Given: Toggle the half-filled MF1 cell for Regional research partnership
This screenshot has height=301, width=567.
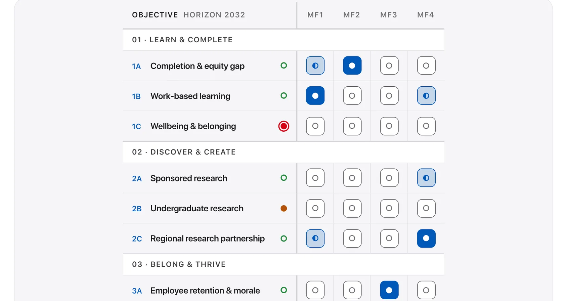Looking at the screenshot, I should tap(315, 239).
